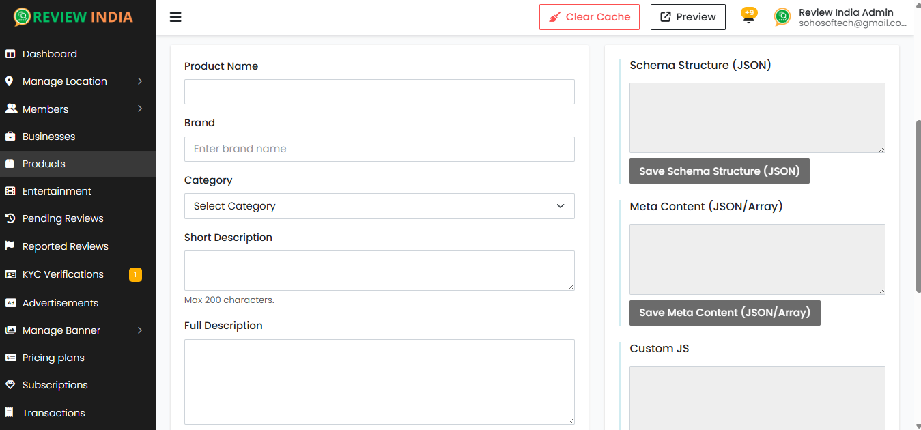Viewport: 921px width, 430px height.
Task: Open Pending Reviews in the sidebar
Action: pyautogui.click(x=78, y=218)
